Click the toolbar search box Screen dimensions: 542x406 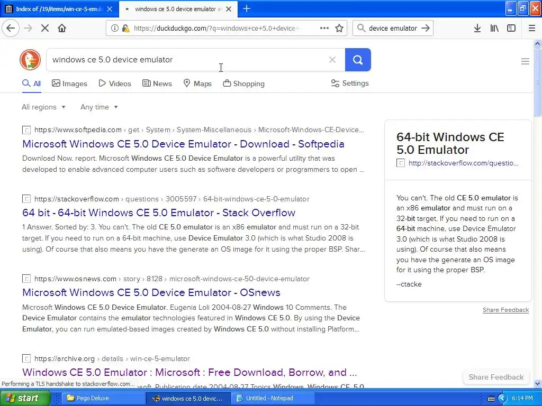[393, 29]
